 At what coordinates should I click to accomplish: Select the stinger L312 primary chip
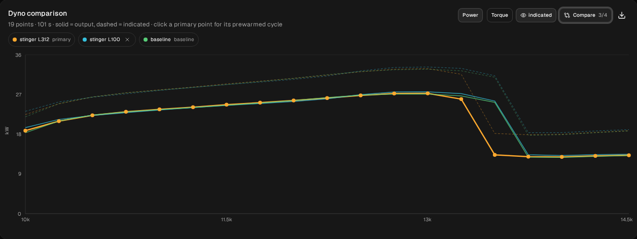[42, 40]
